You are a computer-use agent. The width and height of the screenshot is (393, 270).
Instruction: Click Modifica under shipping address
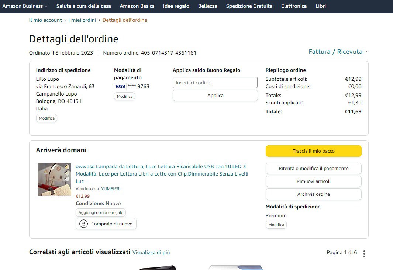[x=46, y=118]
